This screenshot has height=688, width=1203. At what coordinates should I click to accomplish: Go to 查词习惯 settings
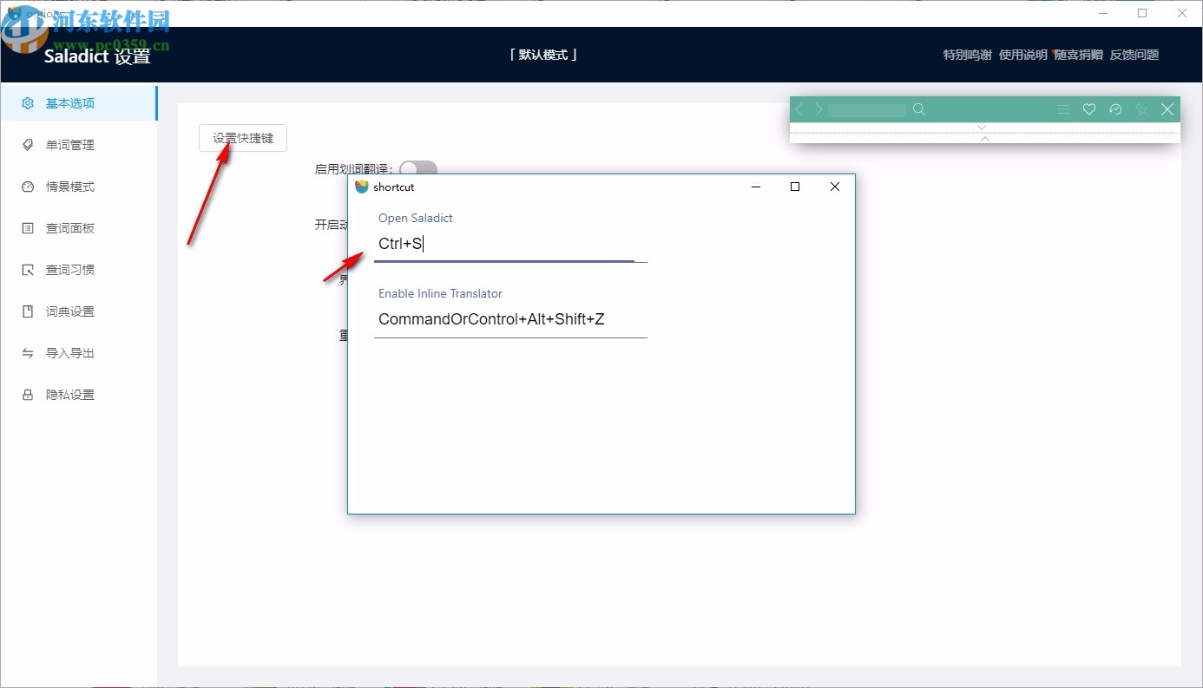78,270
